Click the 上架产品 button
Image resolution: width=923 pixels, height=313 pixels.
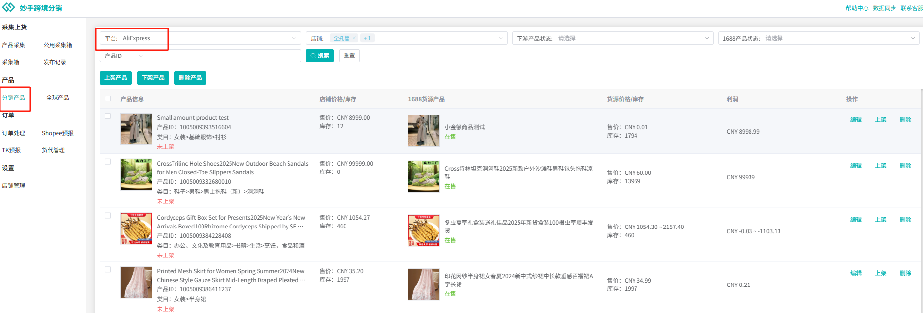tap(115, 78)
